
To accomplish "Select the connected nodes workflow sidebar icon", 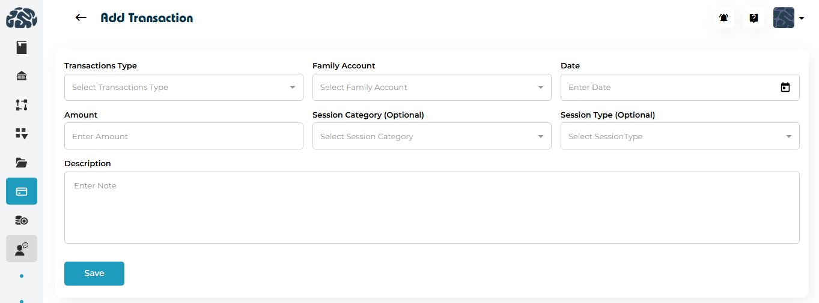I will [22, 105].
